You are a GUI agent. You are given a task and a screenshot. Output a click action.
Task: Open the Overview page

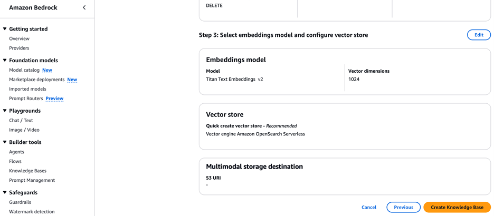pos(19,38)
